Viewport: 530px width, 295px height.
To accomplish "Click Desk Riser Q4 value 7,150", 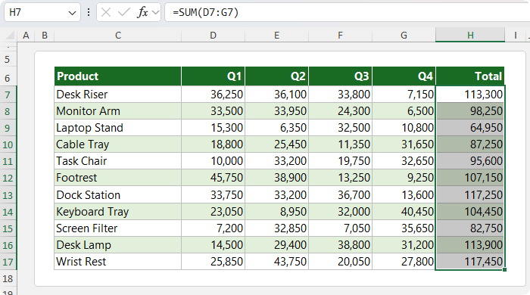I will point(404,95).
